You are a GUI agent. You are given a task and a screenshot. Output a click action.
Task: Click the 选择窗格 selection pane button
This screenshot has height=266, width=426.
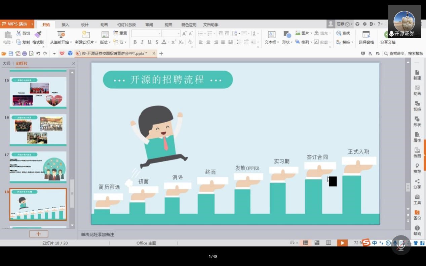click(366, 38)
